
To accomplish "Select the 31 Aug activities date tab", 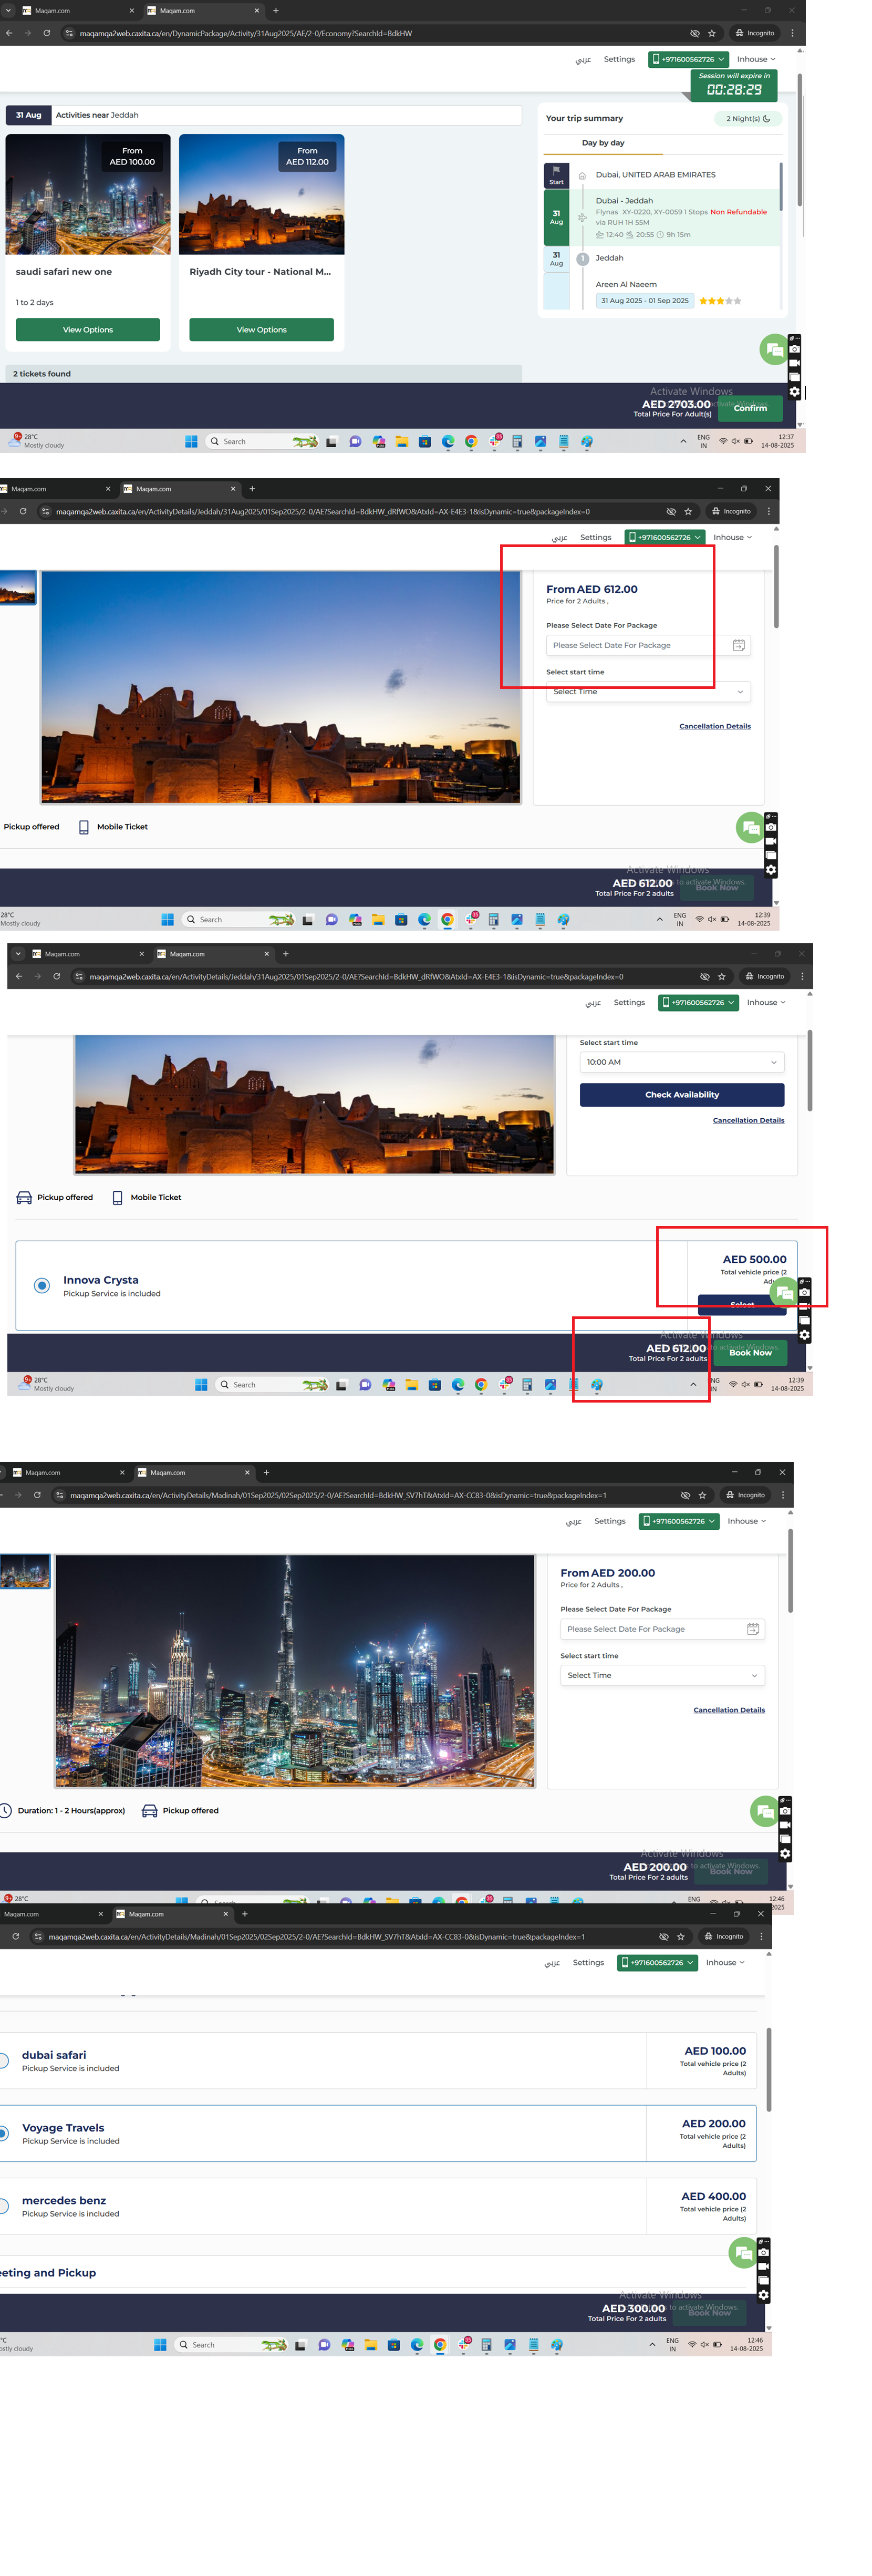I will pyautogui.click(x=28, y=115).
